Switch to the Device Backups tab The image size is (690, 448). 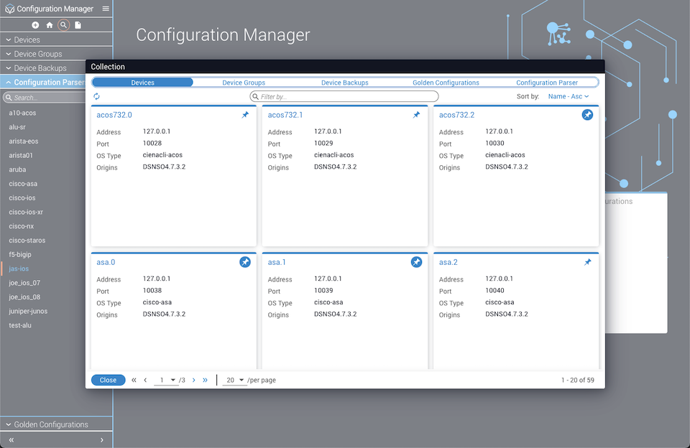pyautogui.click(x=344, y=83)
